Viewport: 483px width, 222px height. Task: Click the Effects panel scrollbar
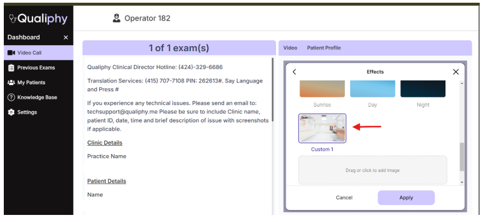[x=462, y=158]
